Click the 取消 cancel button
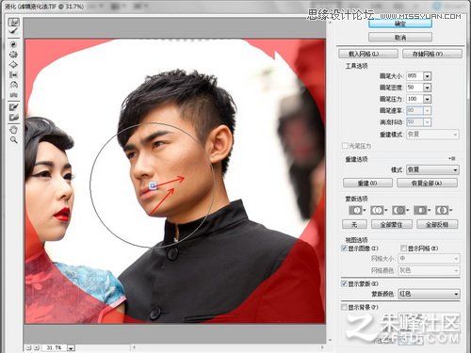This screenshot has width=471, height=353. (x=400, y=38)
